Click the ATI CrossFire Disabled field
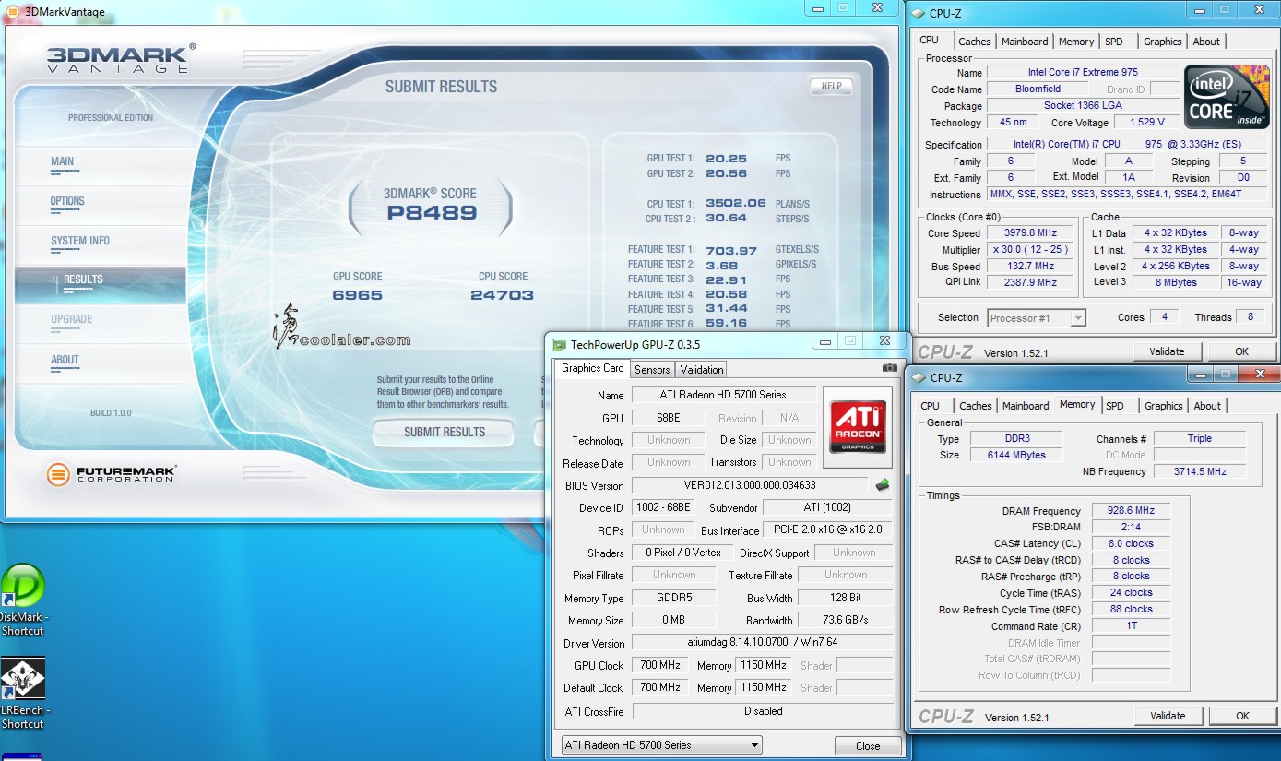The width and height of the screenshot is (1281, 761). pos(763,711)
